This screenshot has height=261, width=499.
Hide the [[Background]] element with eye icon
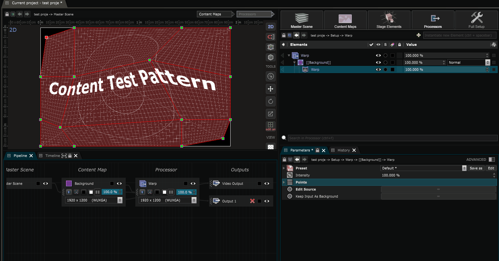378,62
